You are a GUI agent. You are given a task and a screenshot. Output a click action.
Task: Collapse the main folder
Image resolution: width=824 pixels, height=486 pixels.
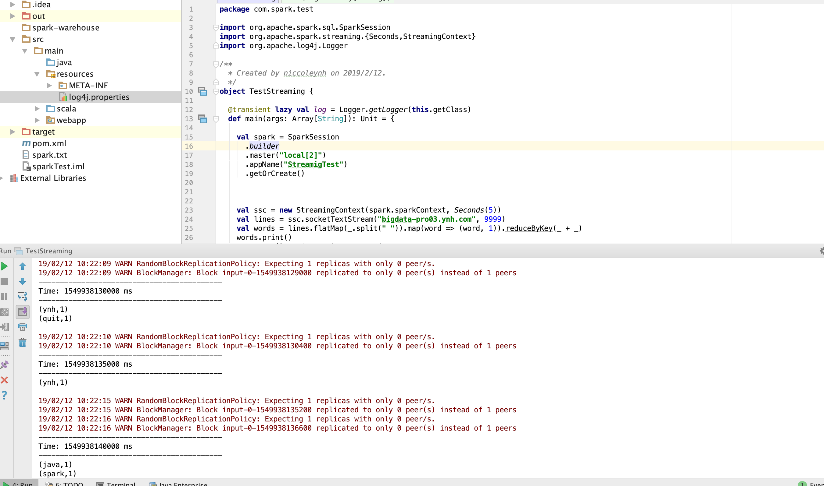click(25, 51)
